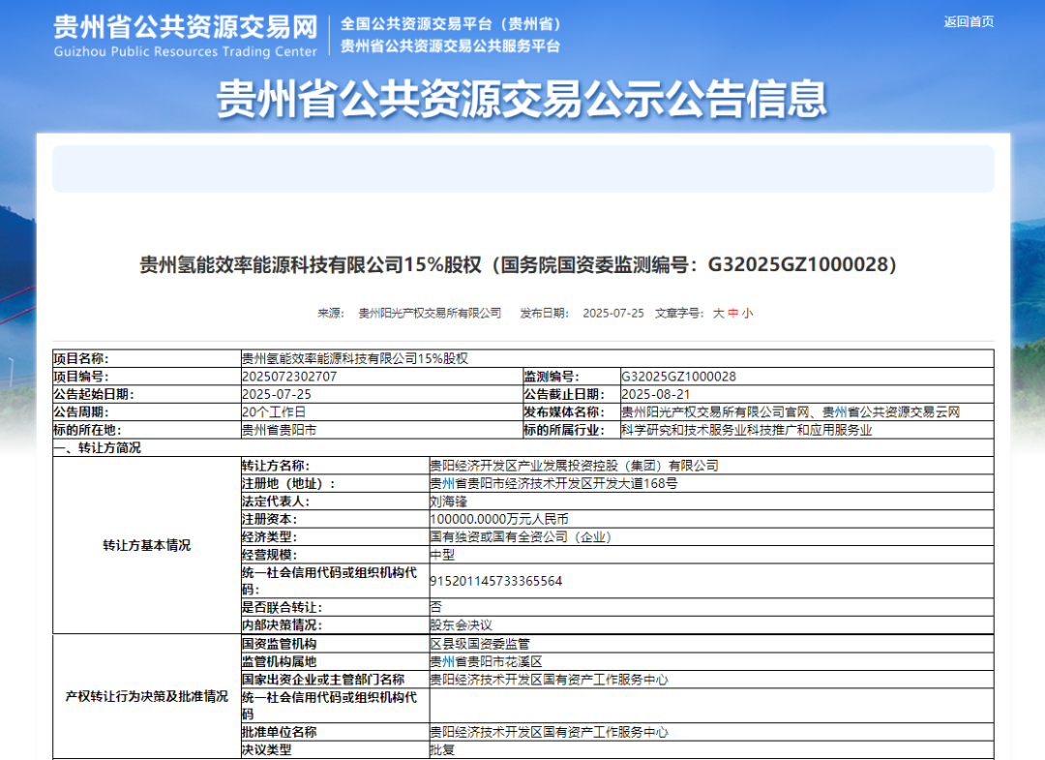This screenshot has width=1045, height=760.
Task: Click the address 贵州省贵阳市经济技术开发区开发大道168号
Action: click(x=553, y=484)
